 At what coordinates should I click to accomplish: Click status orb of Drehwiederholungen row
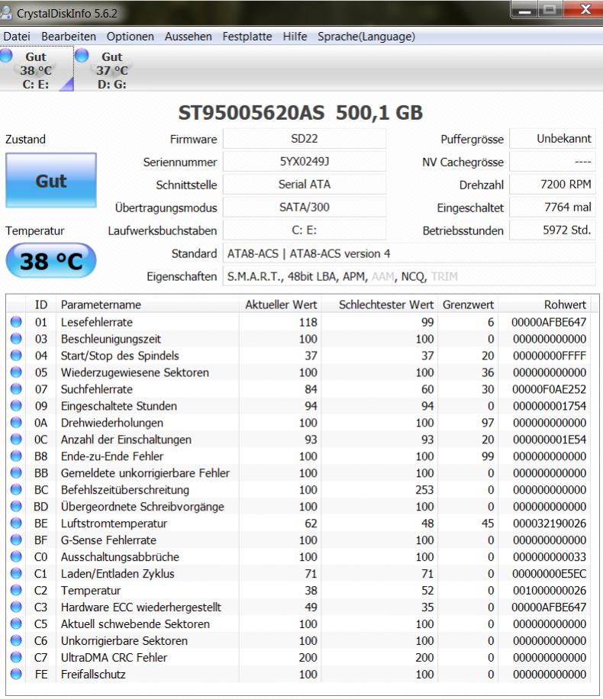tap(16, 422)
